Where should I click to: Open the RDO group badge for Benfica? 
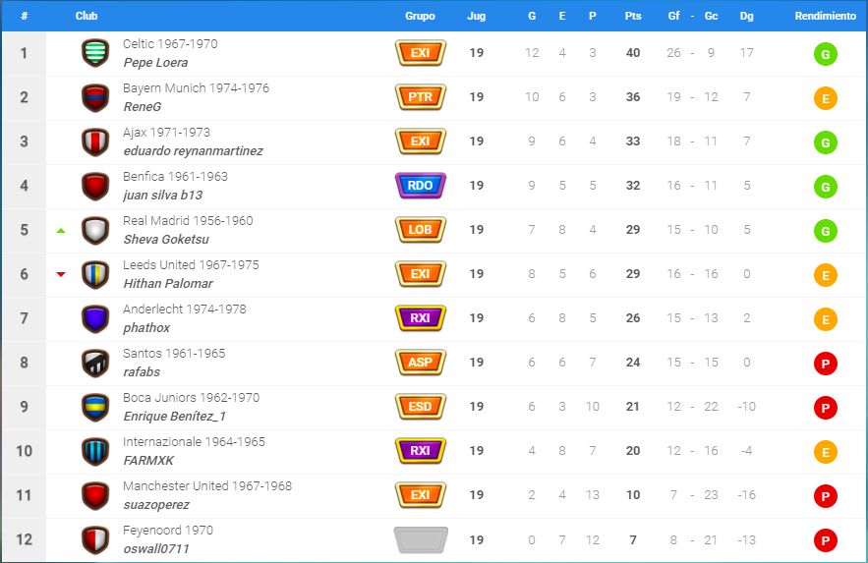pyautogui.click(x=420, y=186)
